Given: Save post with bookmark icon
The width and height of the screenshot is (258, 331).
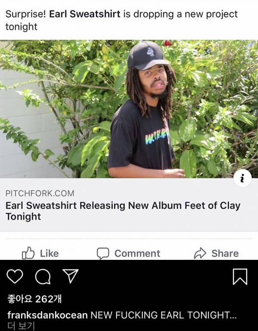Looking at the screenshot, I should (240, 277).
